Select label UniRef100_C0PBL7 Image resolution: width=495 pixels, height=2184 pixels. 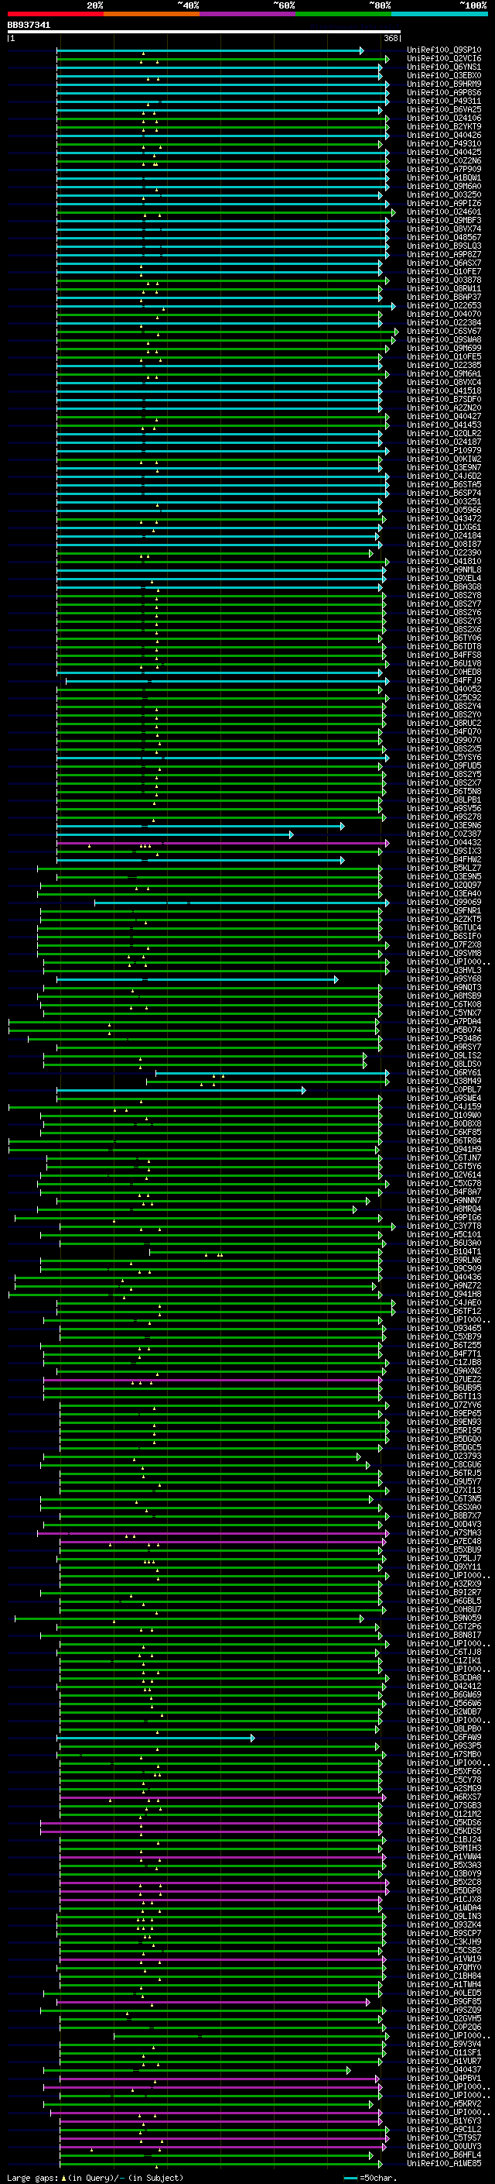coord(444,1089)
